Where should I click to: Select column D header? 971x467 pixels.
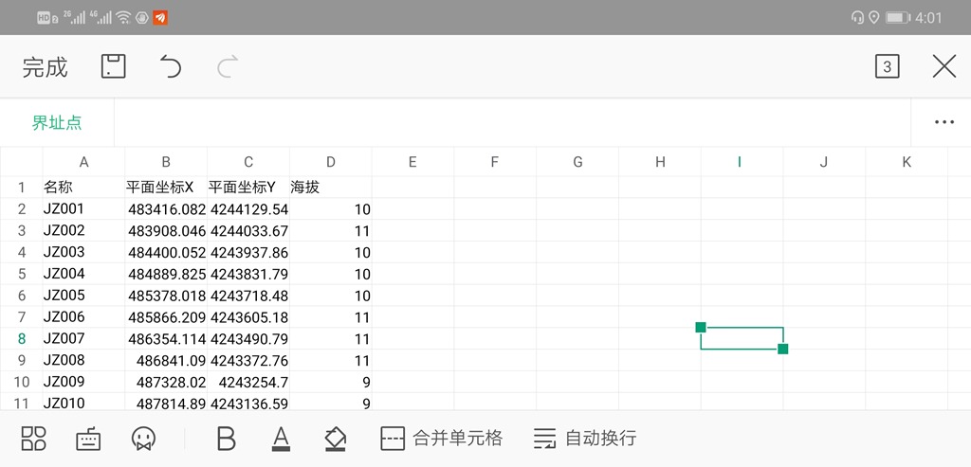click(330, 162)
